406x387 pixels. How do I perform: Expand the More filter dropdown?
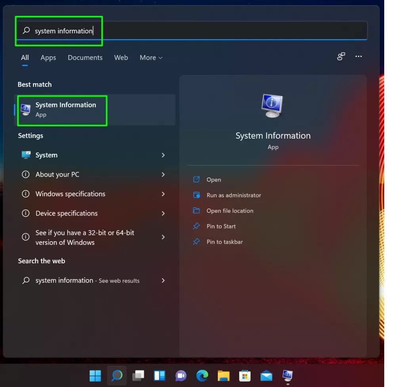tap(151, 57)
